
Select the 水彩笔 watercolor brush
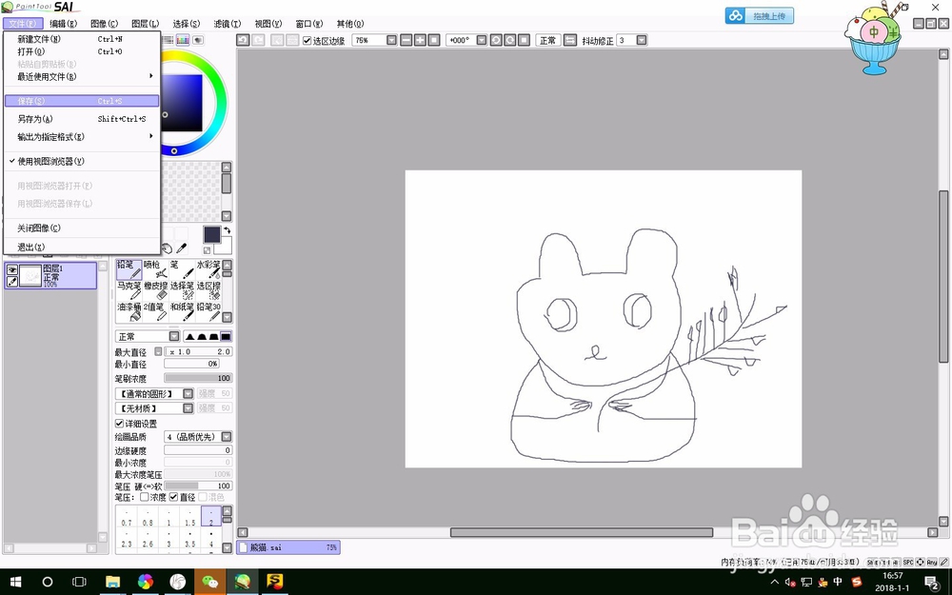tap(208, 269)
